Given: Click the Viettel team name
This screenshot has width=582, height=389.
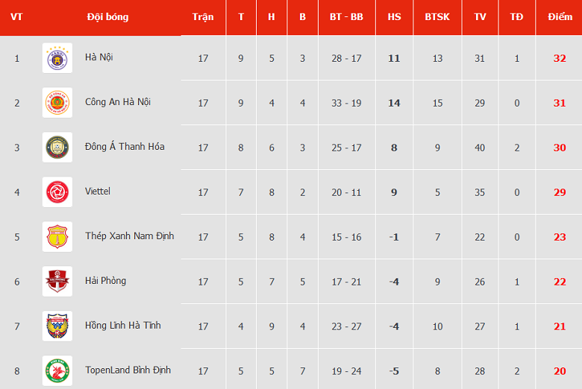Looking at the screenshot, I should tap(98, 192).
